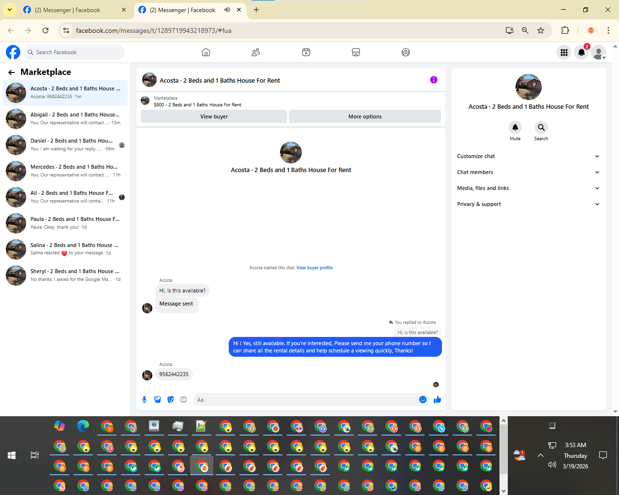Go to Facebook Home feed icon
619x495 pixels.
pos(206,52)
